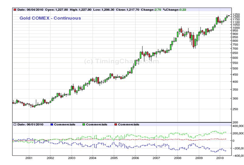Screen dimensions: 244x165
Task: Click the 350 price axis label
Action: click(235, 90)
